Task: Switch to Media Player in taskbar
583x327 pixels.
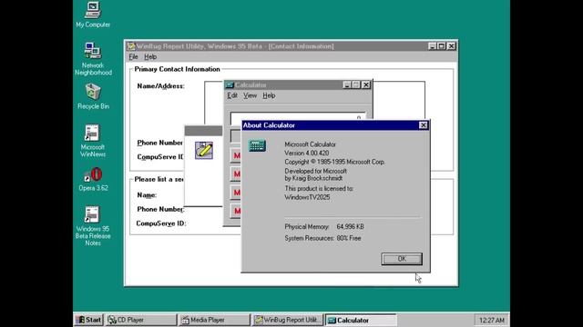Action: (215, 320)
